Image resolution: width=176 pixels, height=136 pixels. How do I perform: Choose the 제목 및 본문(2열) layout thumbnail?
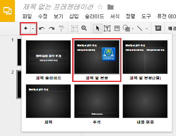pyautogui.click(x=145, y=57)
